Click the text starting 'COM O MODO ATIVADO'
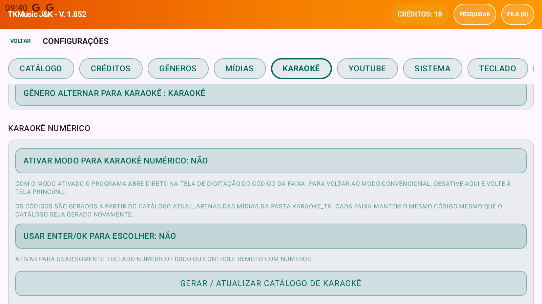This screenshot has height=304, width=542. pos(263,188)
